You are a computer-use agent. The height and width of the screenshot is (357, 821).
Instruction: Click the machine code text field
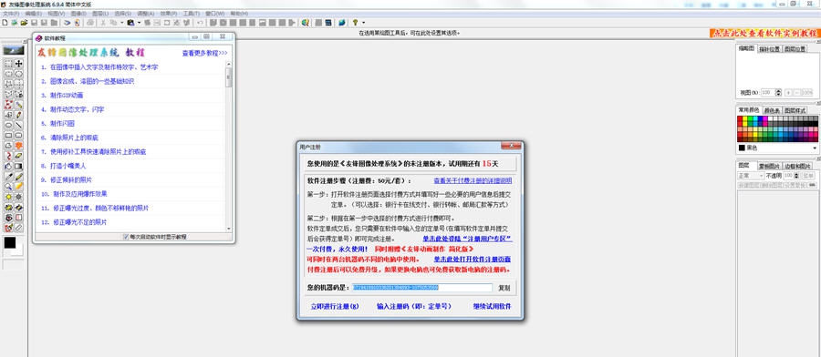click(x=422, y=288)
